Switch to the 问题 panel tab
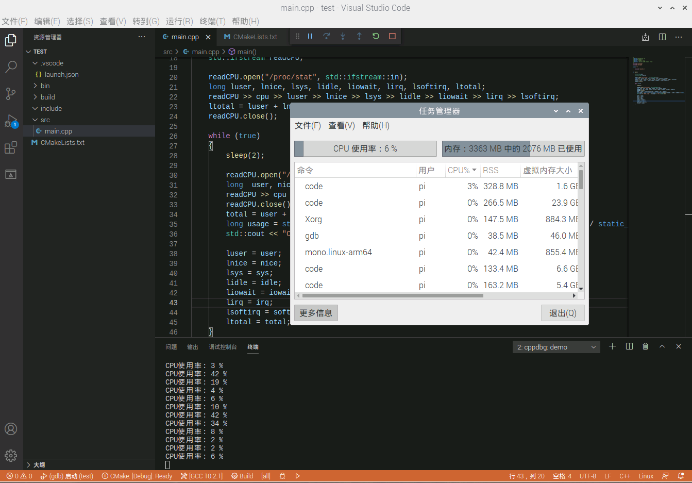The width and height of the screenshot is (692, 483). click(171, 347)
